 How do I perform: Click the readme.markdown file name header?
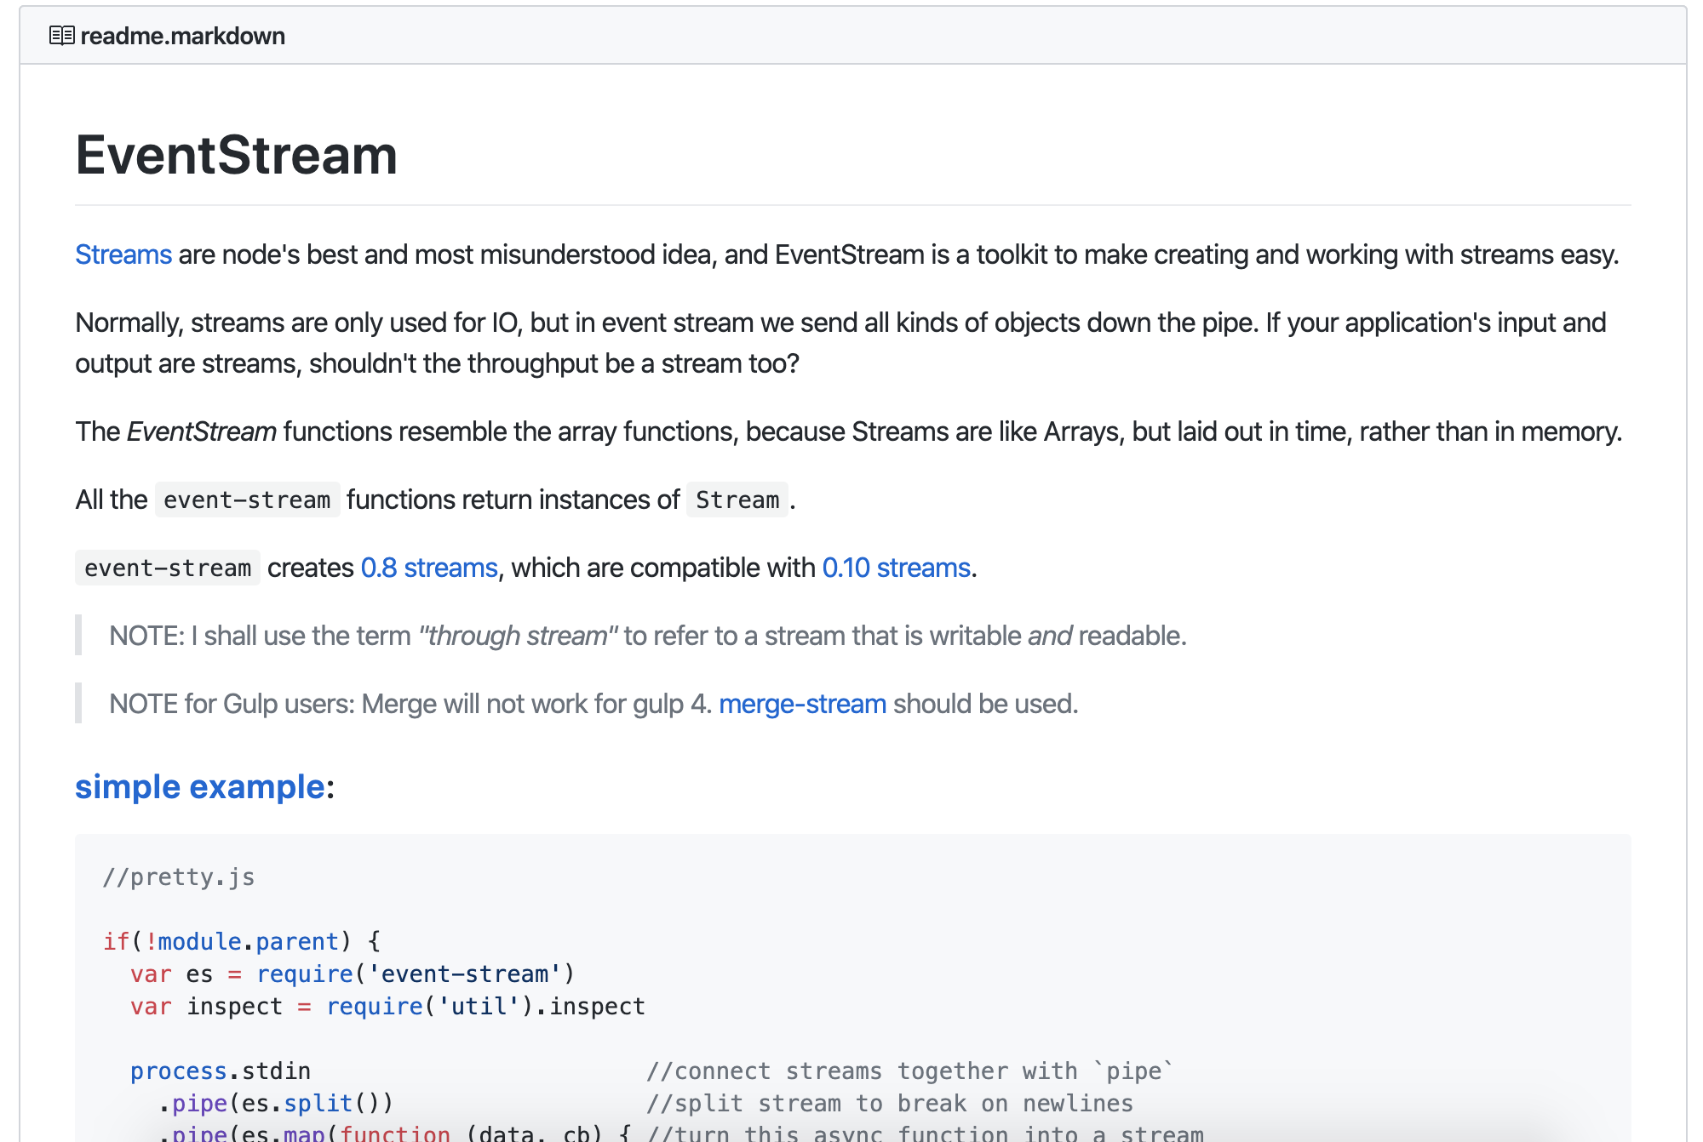[x=182, y=36]
